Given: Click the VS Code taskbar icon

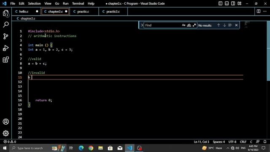Looking at the screenshot, I should 130,148.
